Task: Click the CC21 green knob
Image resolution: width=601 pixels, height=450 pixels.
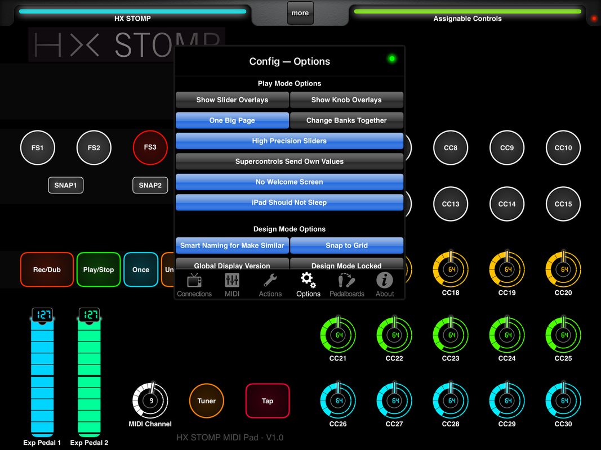Action: click(338, 335)
